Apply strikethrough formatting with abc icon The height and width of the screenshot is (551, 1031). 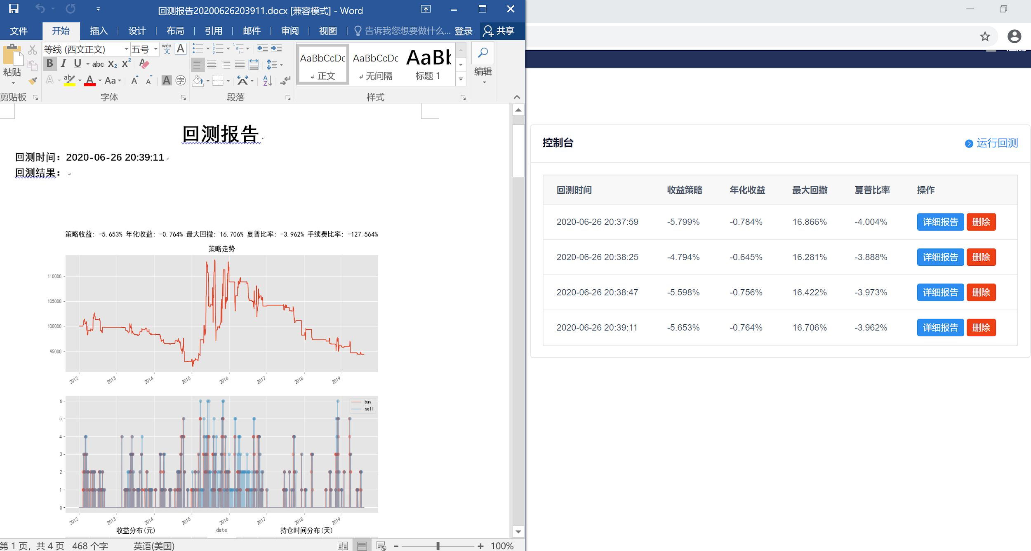click(98, 64)
